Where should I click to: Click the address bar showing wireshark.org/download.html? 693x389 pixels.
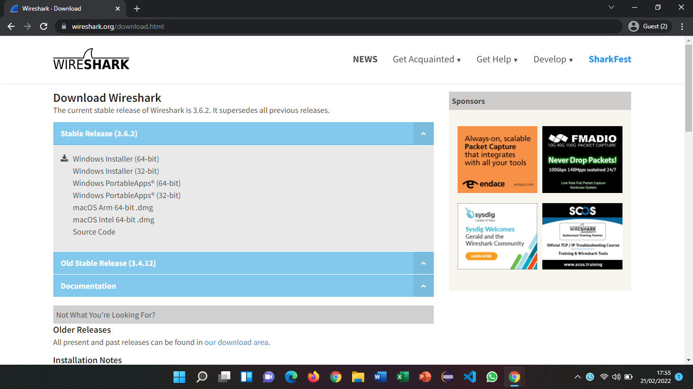pyautogui.click(x=338, y=26)
